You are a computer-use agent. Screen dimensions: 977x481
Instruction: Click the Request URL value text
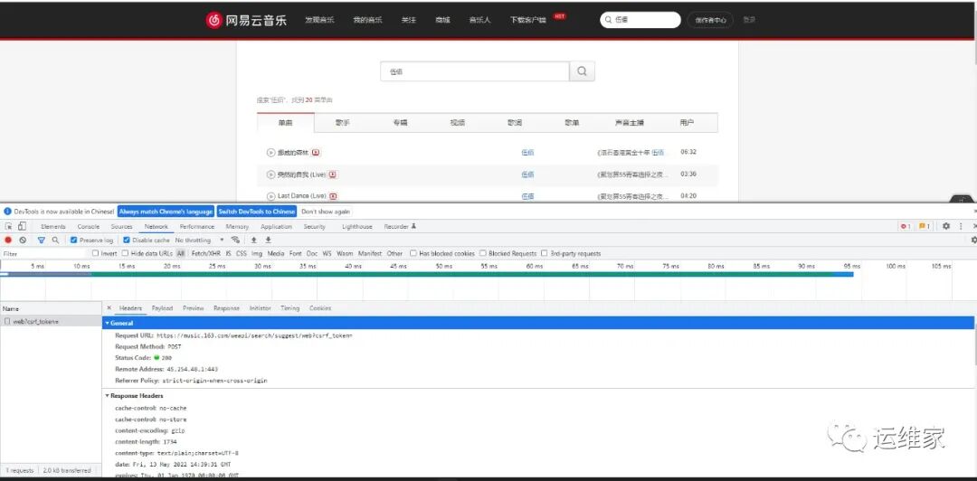254,335
